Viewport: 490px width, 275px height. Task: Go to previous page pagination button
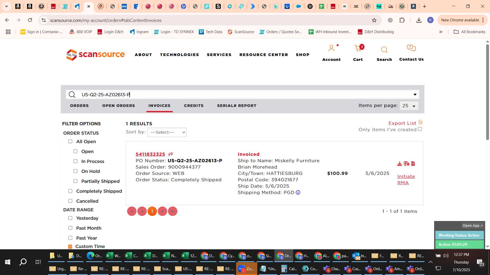point(142,211)
